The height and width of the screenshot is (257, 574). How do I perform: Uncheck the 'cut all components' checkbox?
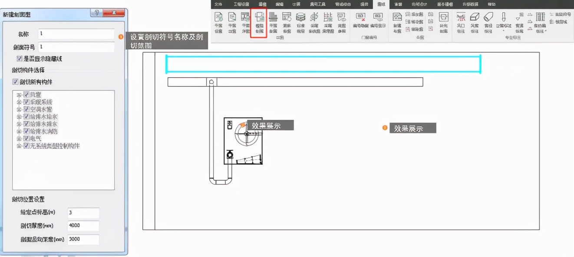coord(15,81)
